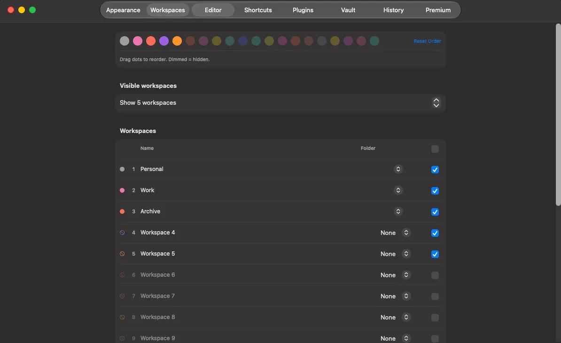Uncheck the Work workspace checkbox
561x343 pixels.
(x=435, y=191)
